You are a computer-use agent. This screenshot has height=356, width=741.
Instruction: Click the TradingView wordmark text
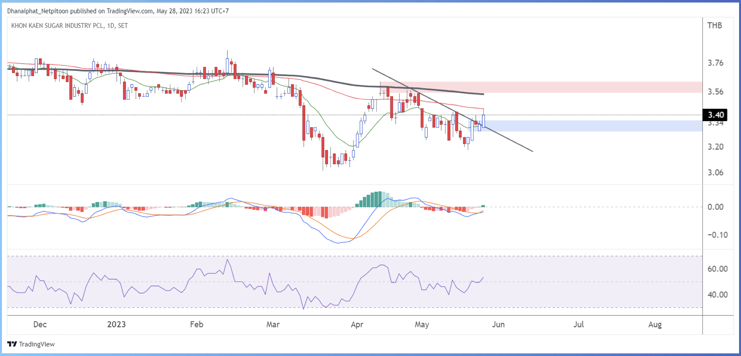(x=37, y=344)
